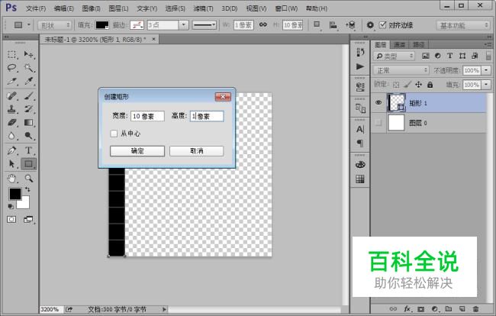496x316 pixels.
Task: Open path operations in options bar
Action: tap(317, 25)
